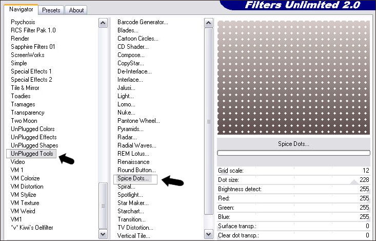The height and width of the screenshot is (241, 376).
Task: Select VM Distortion category
Action: click(27, 187)
